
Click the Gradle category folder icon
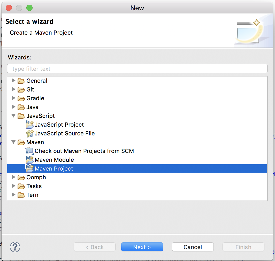[21, 98]
